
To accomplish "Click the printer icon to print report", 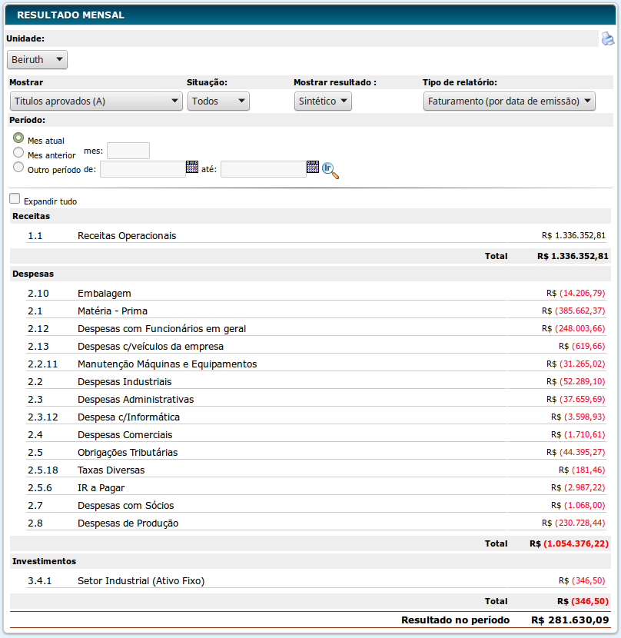I will 608,38.
